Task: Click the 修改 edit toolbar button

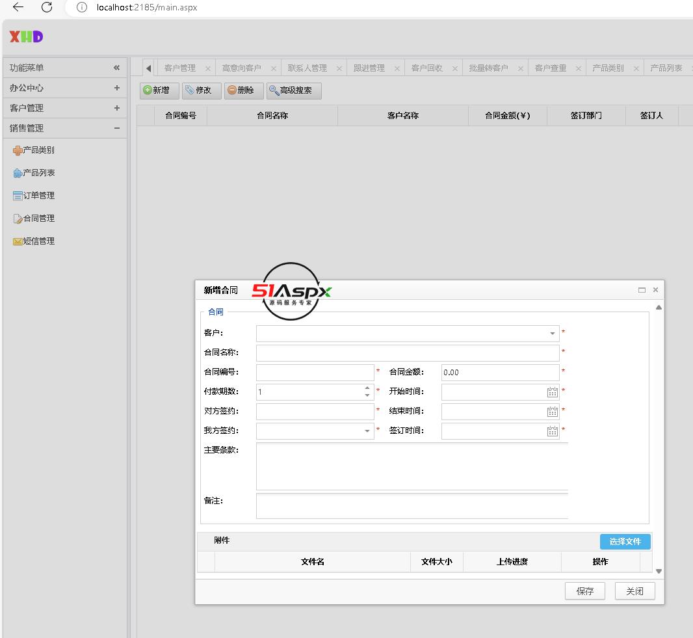Action: click(202, 90)
